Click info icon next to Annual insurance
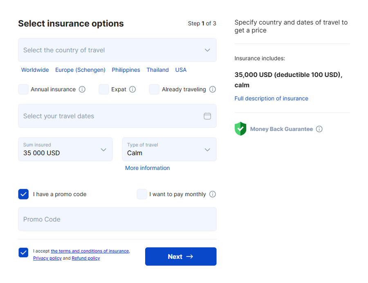 (82, 89)
